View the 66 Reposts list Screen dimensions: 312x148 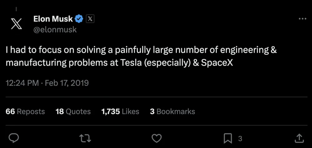25,111
